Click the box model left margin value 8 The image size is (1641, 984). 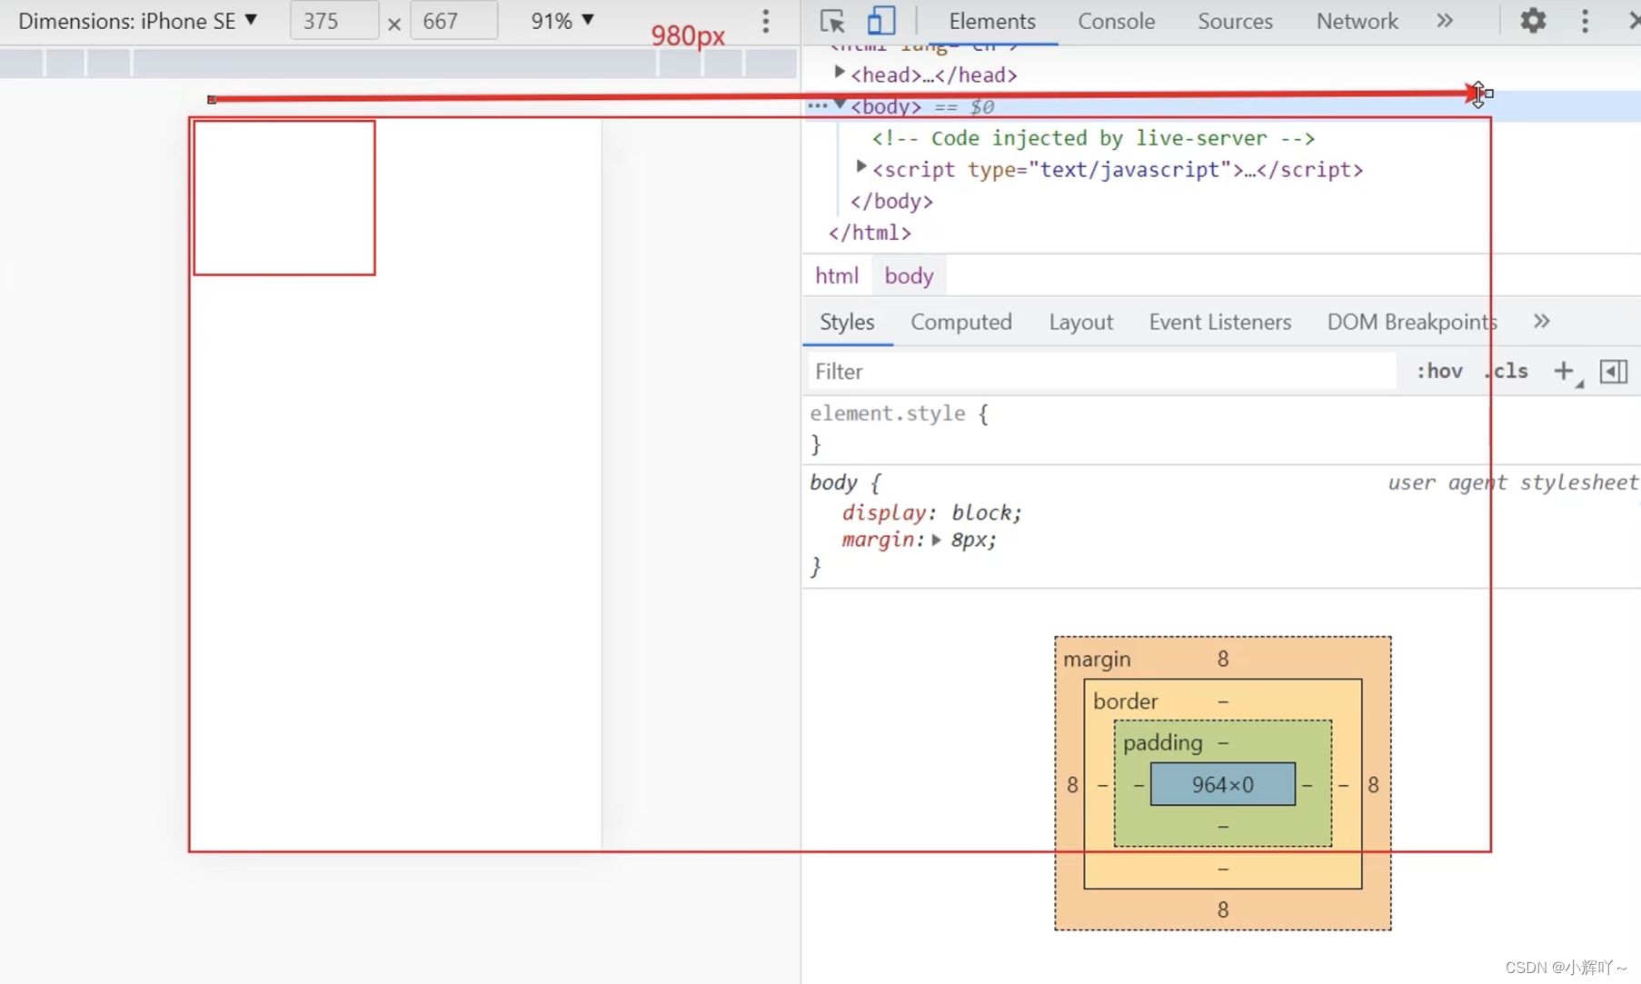pos(1072,784)
